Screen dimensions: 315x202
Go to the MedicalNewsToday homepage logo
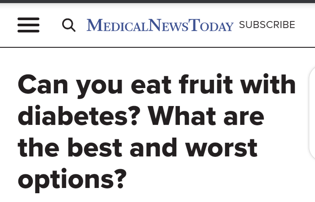tap(160, 25)
